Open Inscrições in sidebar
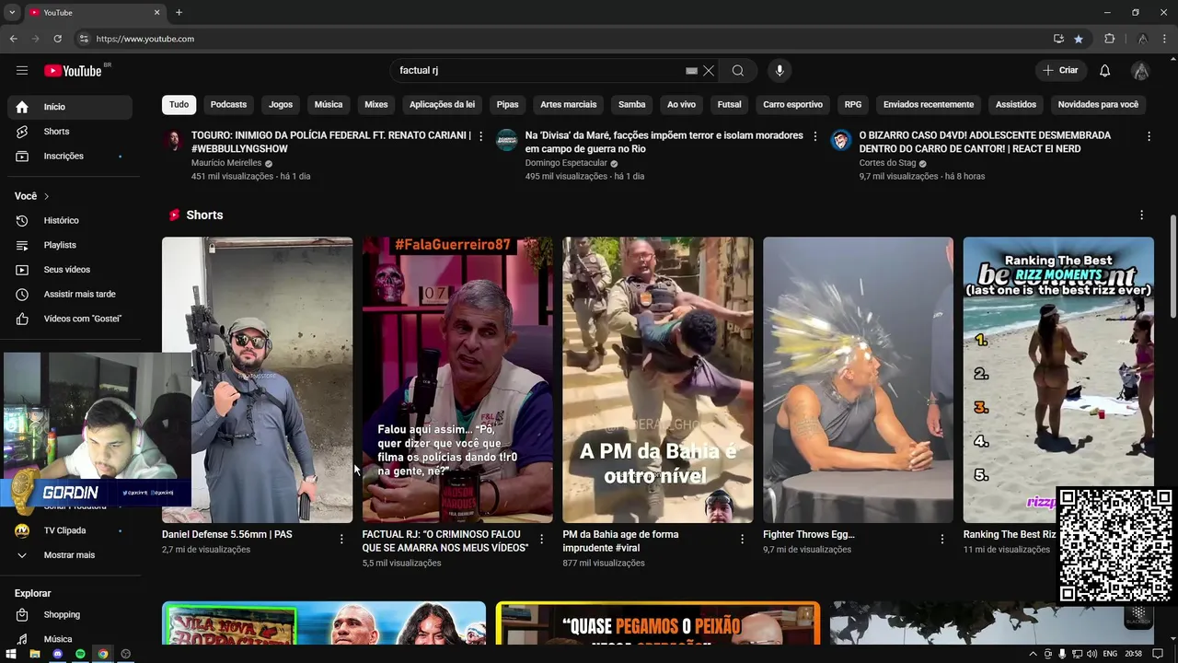The width and height of the screenshot is (1178, 663). (x=70, y=157)
